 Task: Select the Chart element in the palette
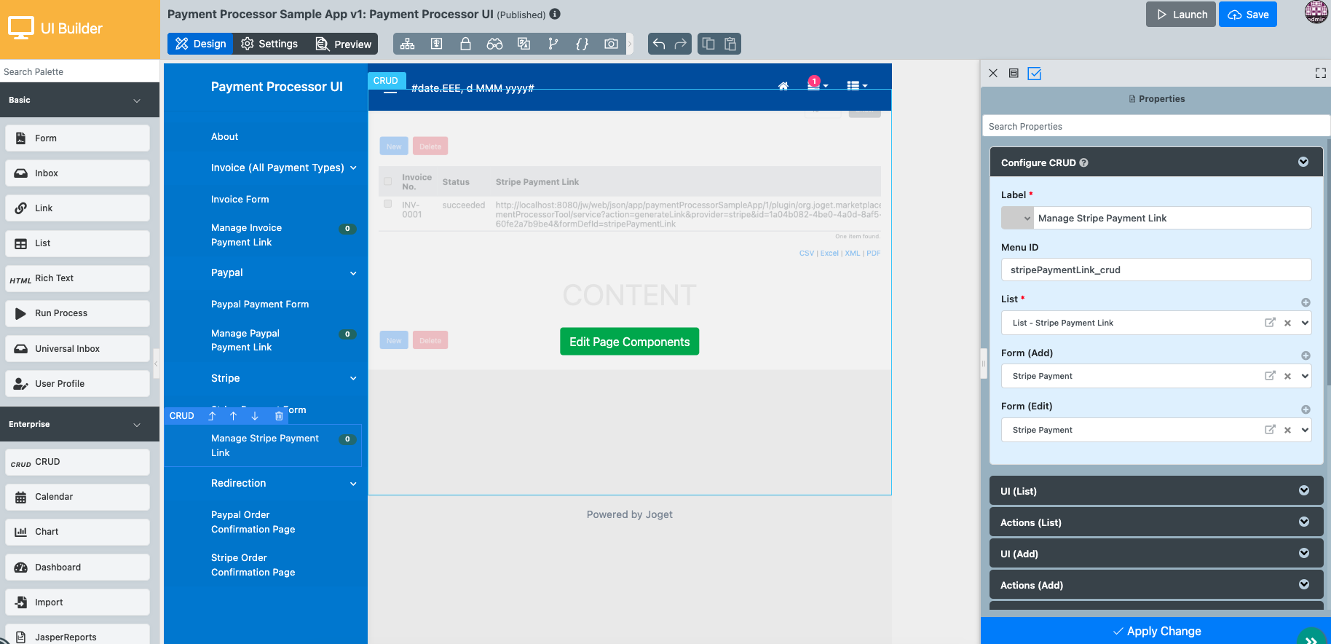point(78,532)
